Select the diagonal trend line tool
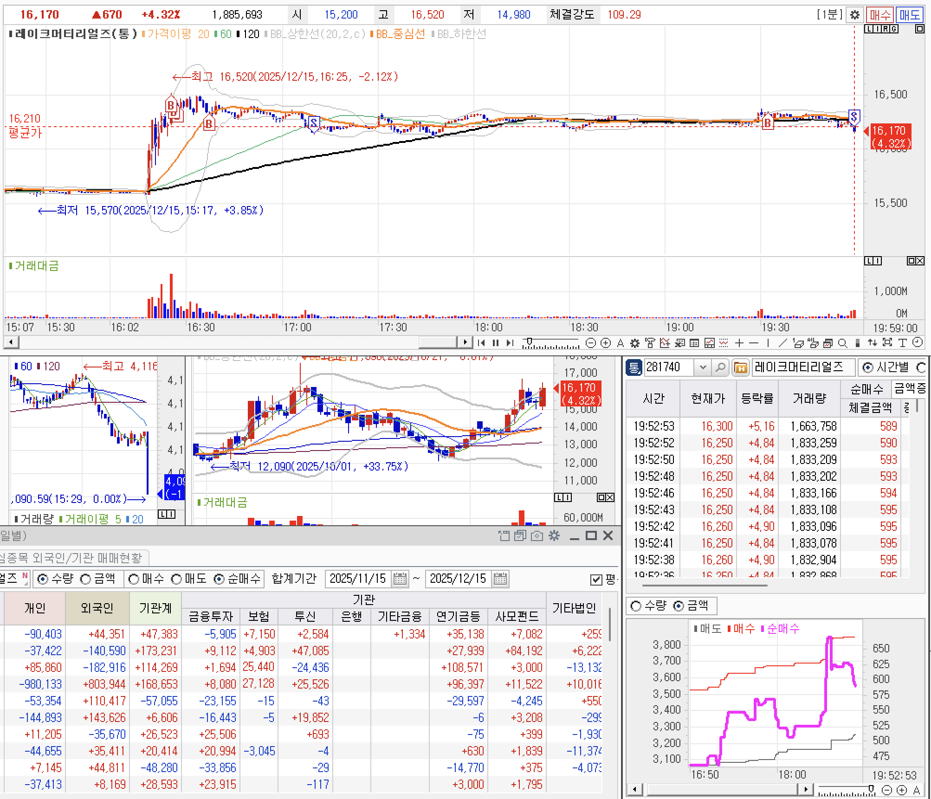This screenshot has height=799, width=931. (782, 343)
